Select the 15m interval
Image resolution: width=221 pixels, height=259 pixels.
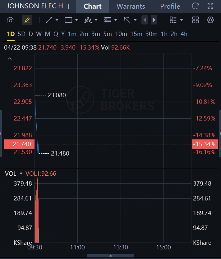pyautogui.click(x=136, y=34)
